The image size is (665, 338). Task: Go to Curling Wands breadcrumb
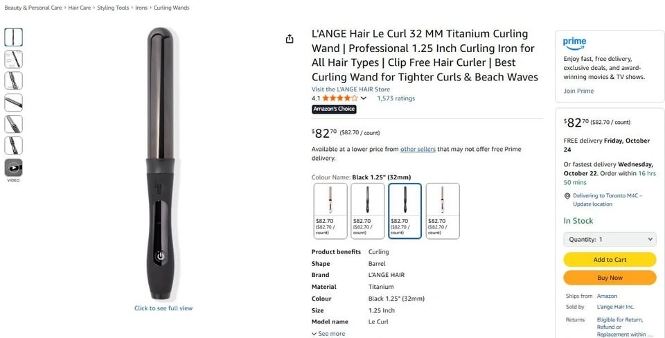point(171,8)
